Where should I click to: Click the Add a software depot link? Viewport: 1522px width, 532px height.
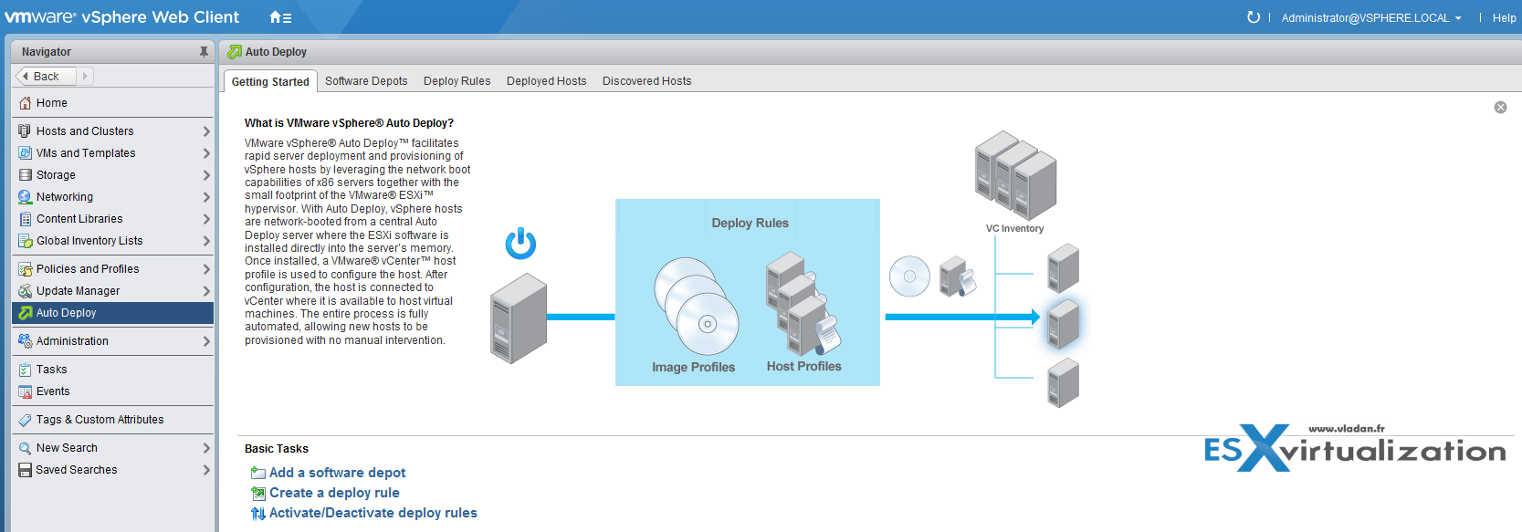337,473
